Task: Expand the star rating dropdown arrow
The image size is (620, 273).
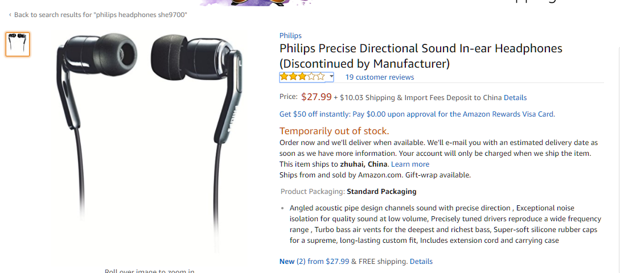Action: [x=331, y=77]
